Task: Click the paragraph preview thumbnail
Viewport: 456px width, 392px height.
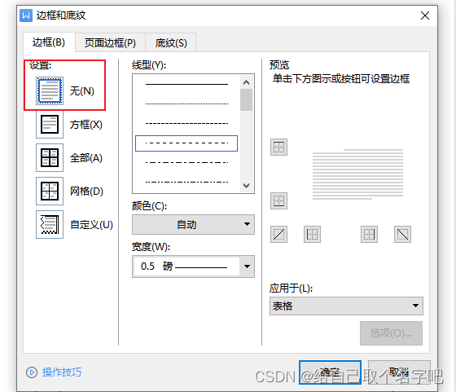Action: [x=357, y=174]
